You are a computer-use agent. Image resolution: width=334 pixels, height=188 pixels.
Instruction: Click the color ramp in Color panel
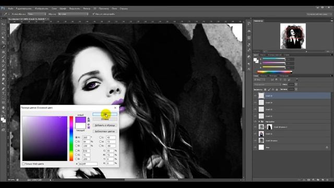(x=275, y=72)
